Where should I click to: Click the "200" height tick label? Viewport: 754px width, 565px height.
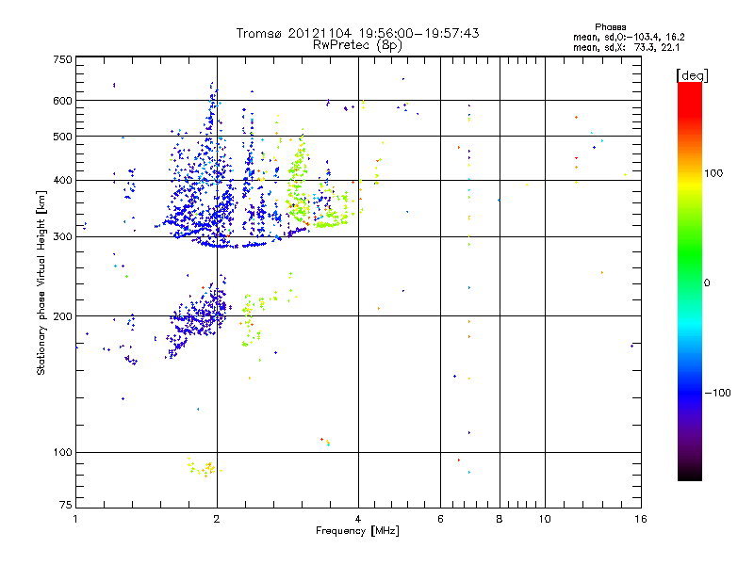click(63, 316)
